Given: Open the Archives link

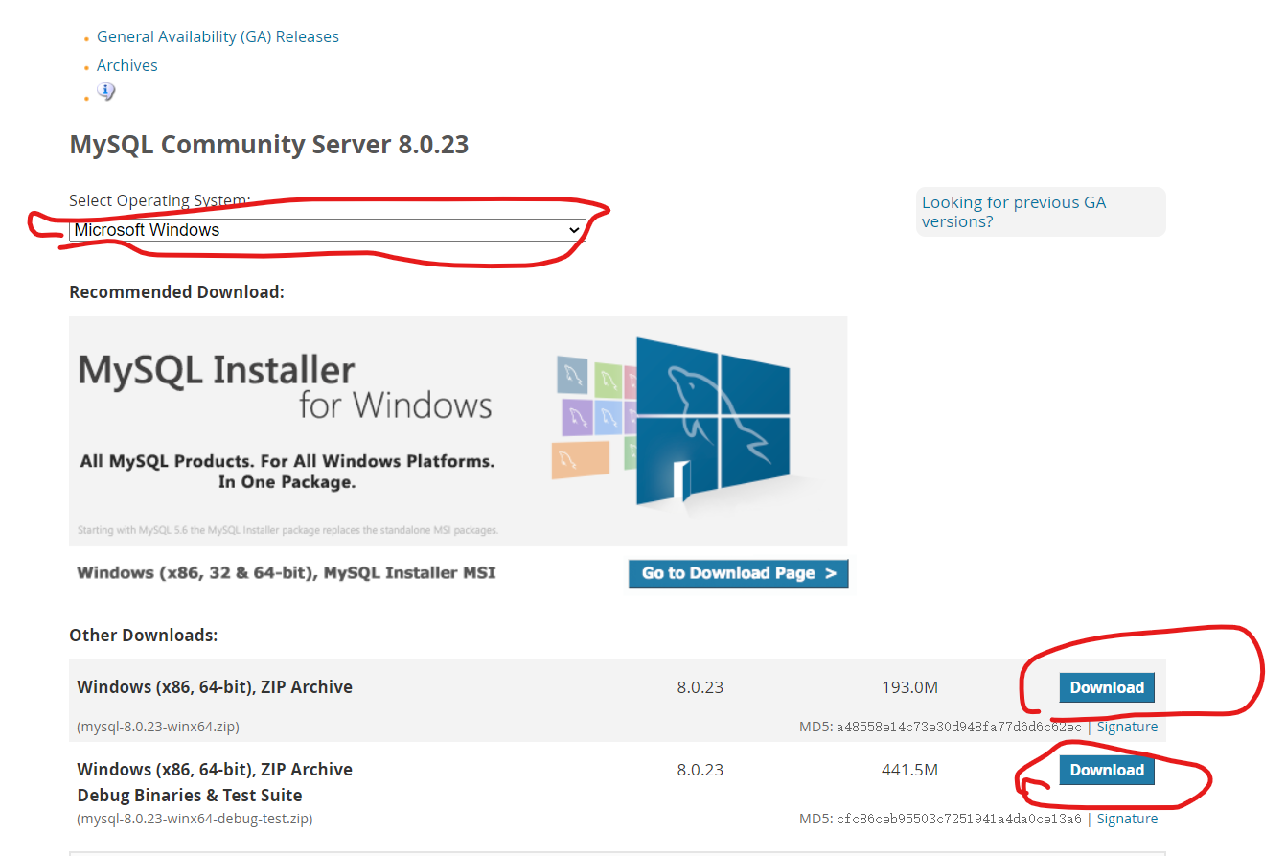Looking at the screenshot, I should 127,65.
